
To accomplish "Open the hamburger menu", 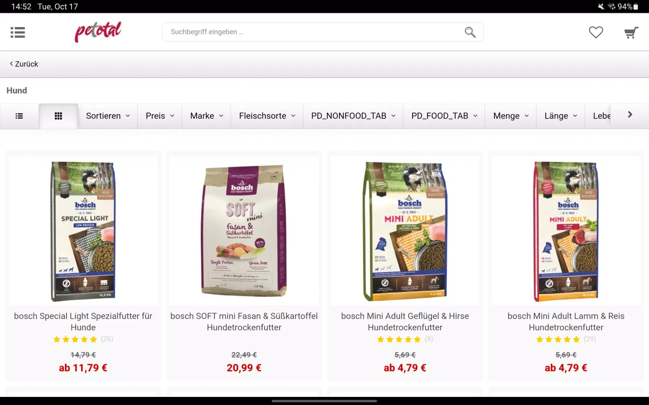I will 18,32.
